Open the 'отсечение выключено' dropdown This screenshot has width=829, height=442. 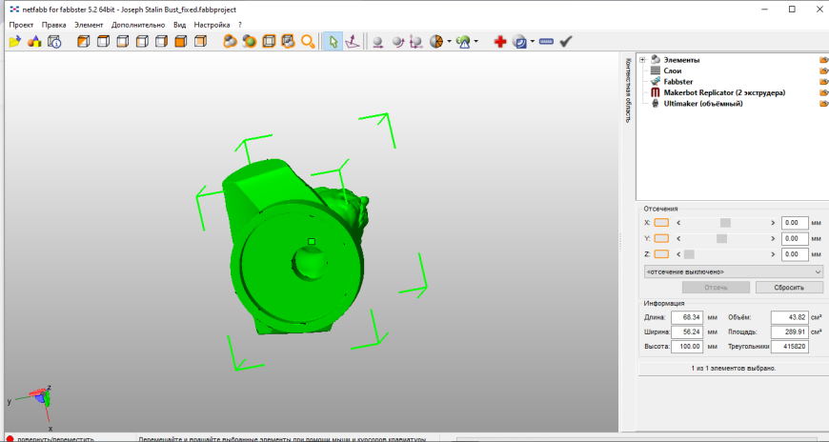tap(733, 271)
